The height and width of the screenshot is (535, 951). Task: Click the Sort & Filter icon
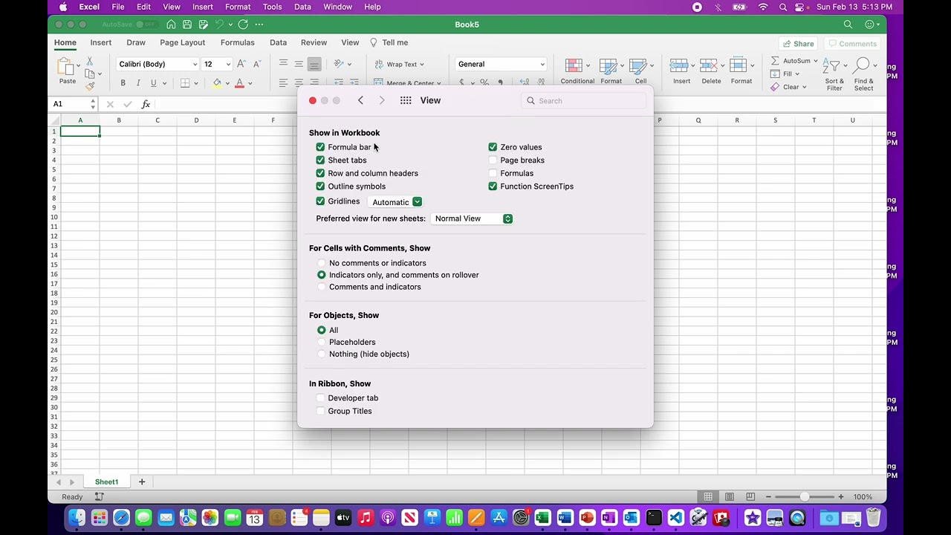tap(831, 67)
